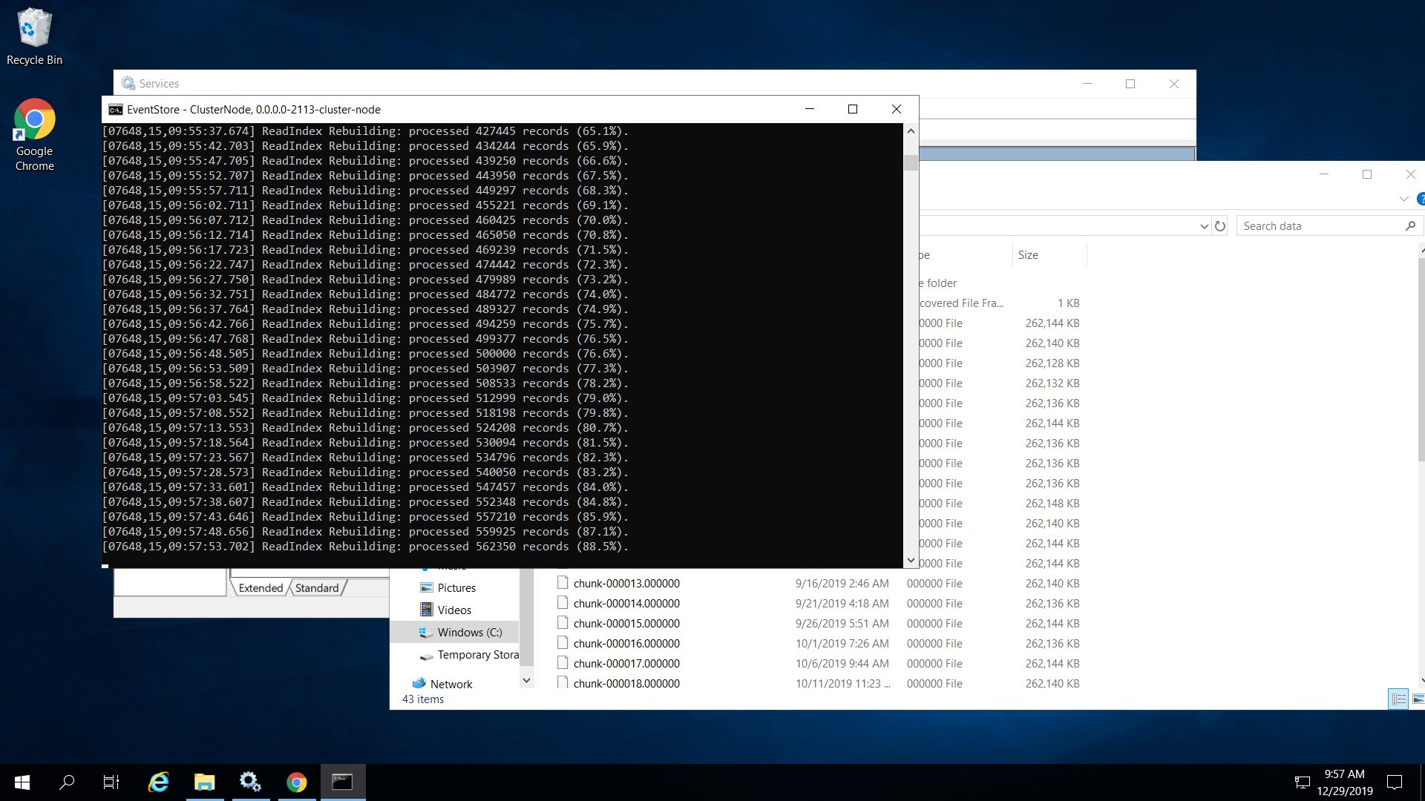Expand the Explorer ribbon chevron
This screenshot has height=801, width=1425.
pyautogui.click(x=1403, y=199)
